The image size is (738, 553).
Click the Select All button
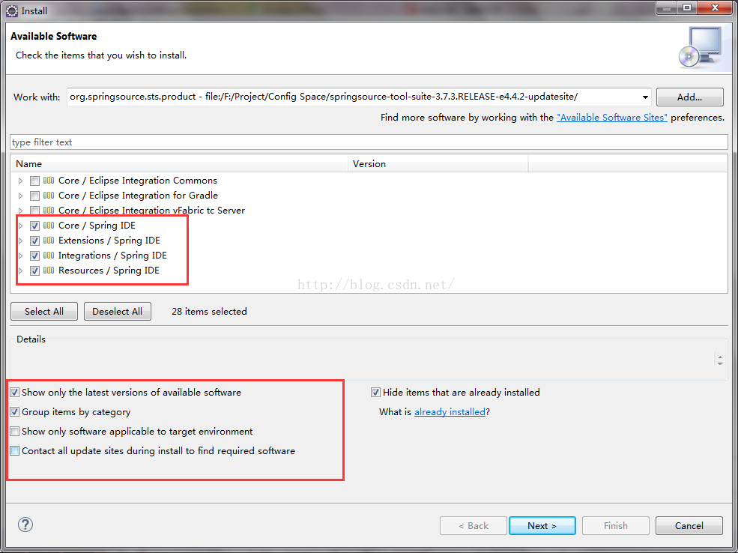coord(44,312)
